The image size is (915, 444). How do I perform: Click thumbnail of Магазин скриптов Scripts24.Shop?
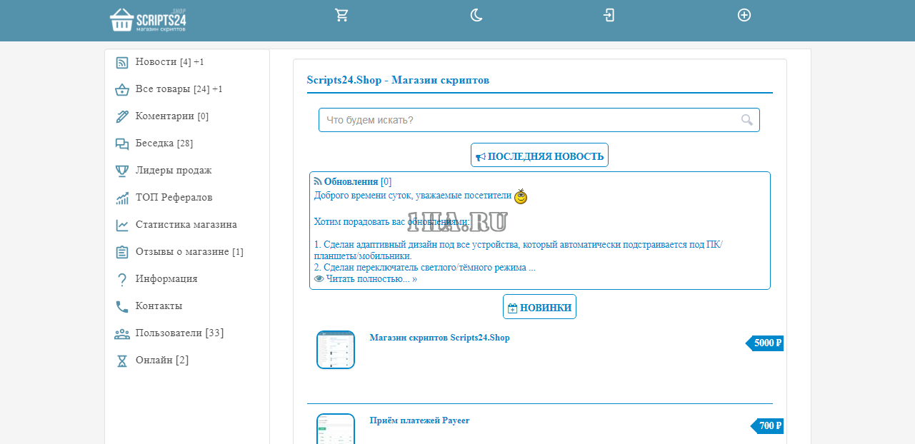[x=336, y=350]
